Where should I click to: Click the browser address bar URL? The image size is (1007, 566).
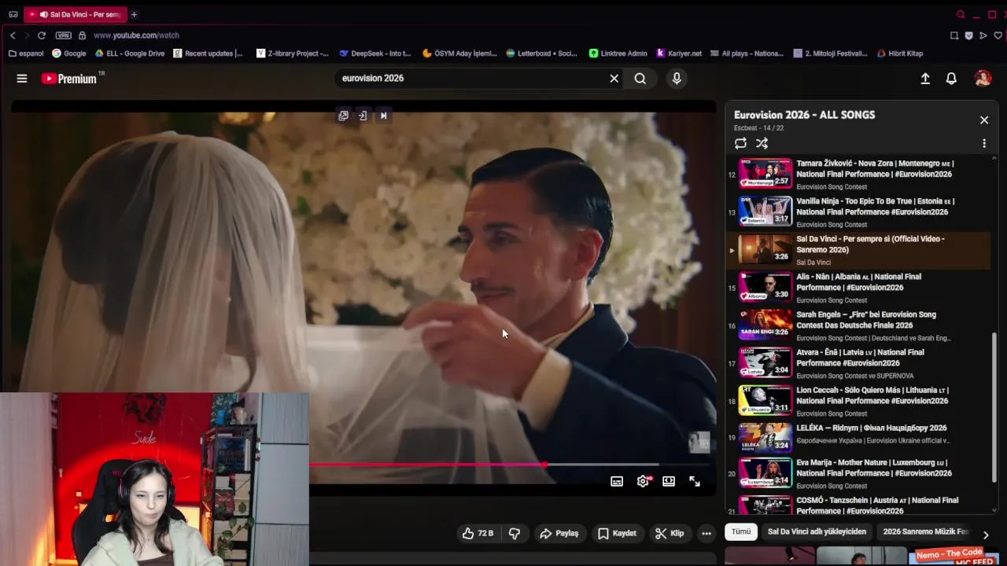136,35
